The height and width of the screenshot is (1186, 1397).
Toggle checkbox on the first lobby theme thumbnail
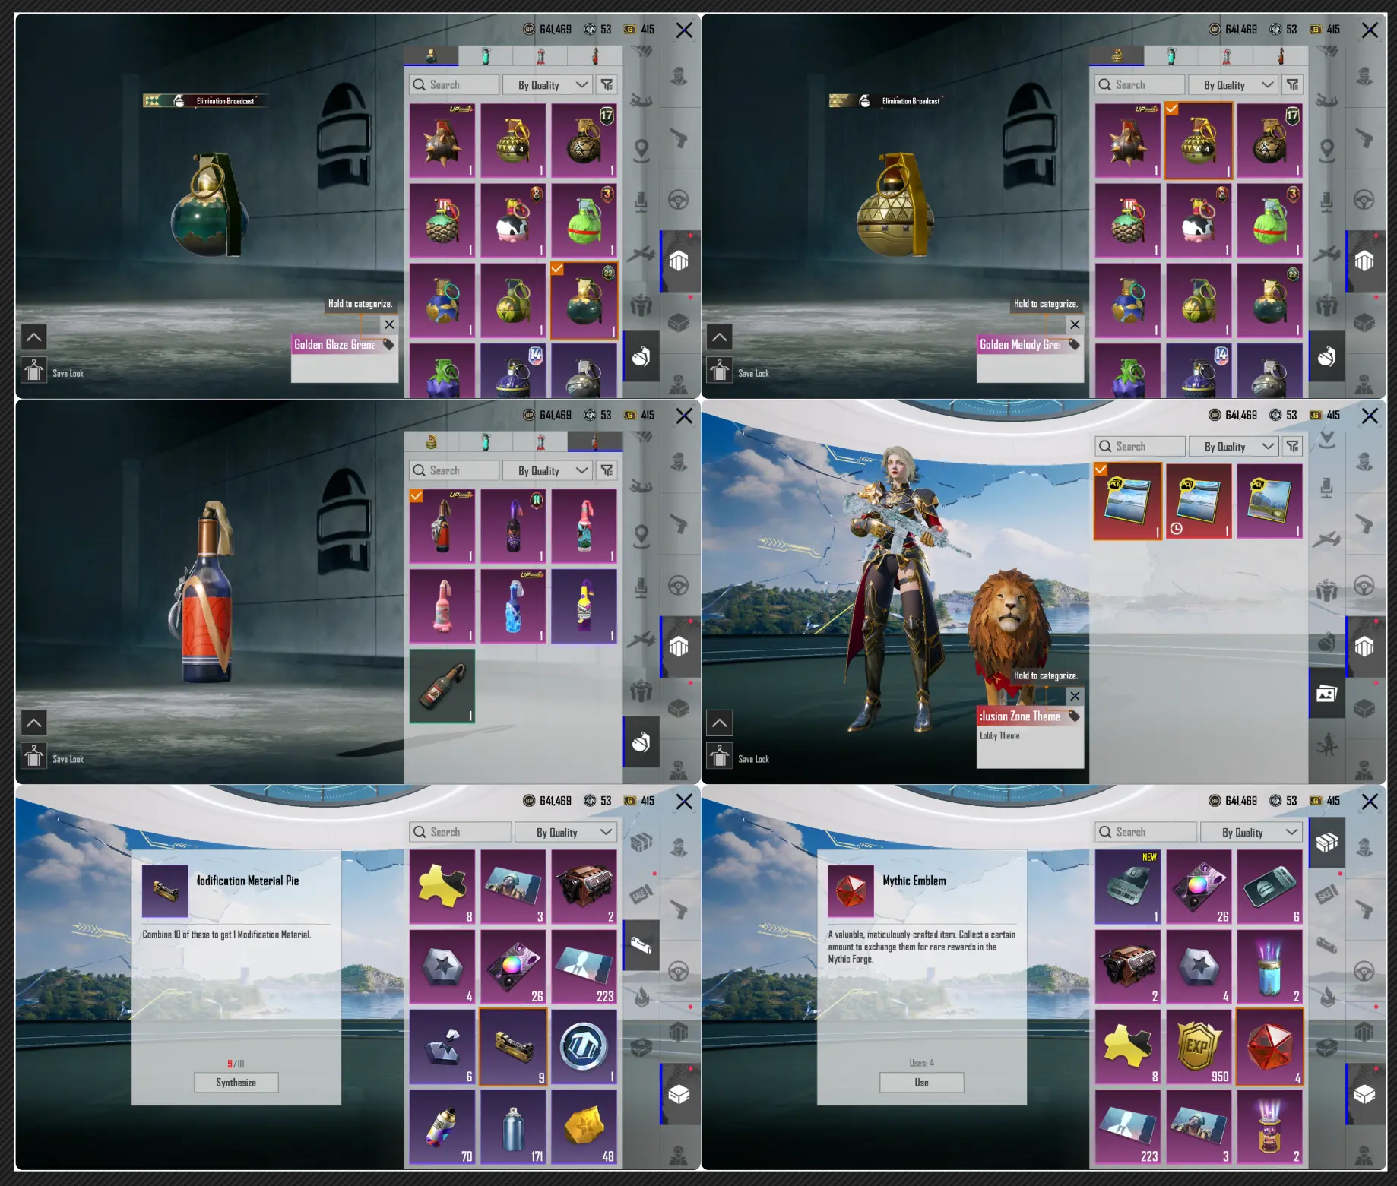[1101, 470]
